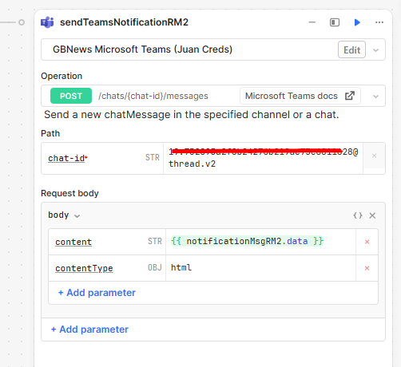Click the input connector node circle
This screenshot has width=401, height=367.
(x=22, y=22)
